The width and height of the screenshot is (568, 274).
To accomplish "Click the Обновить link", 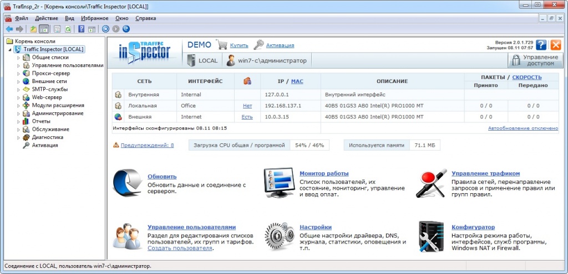I will coord(162,177).
